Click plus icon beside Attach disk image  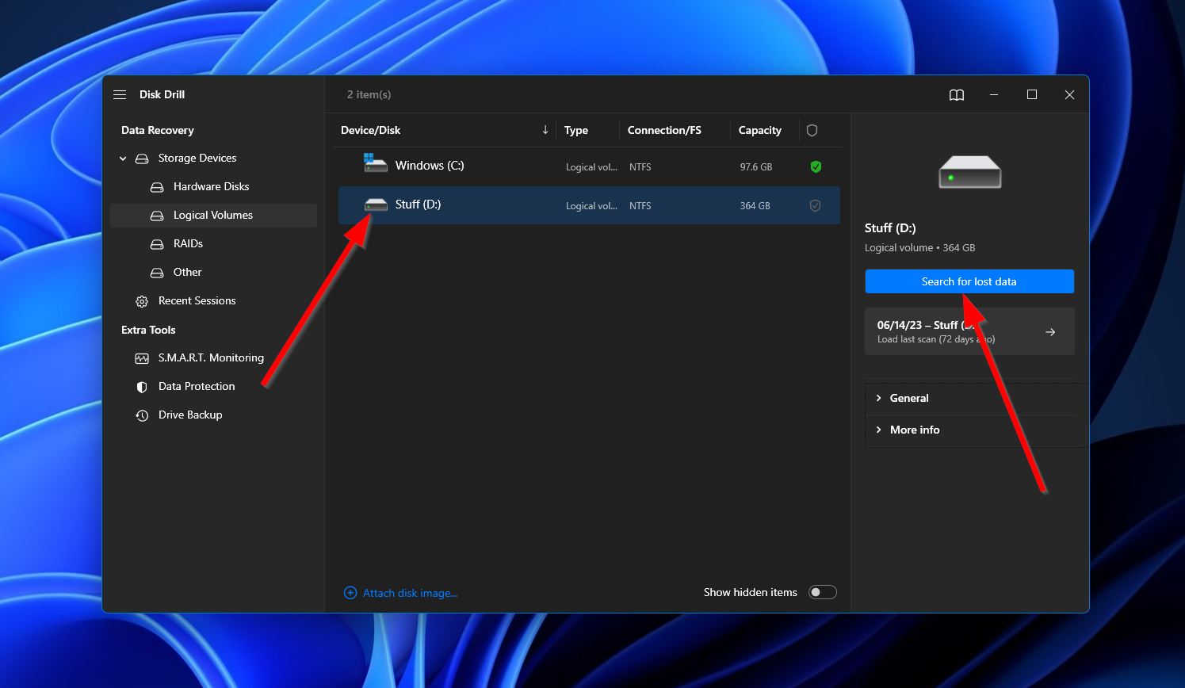coord(350,593)
